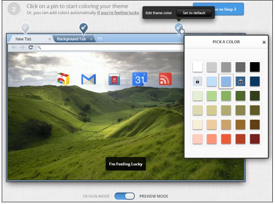The height and width of the screenshot is (204, 275).
Task: Pick the black color swatch
Action: pos(255,67)
